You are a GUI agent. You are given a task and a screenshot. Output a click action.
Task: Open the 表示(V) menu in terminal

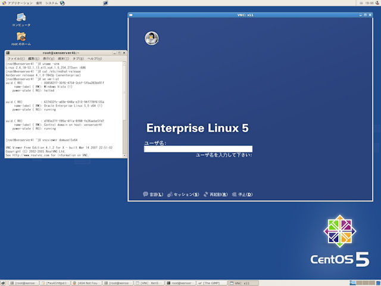click(x=49, y=58)
